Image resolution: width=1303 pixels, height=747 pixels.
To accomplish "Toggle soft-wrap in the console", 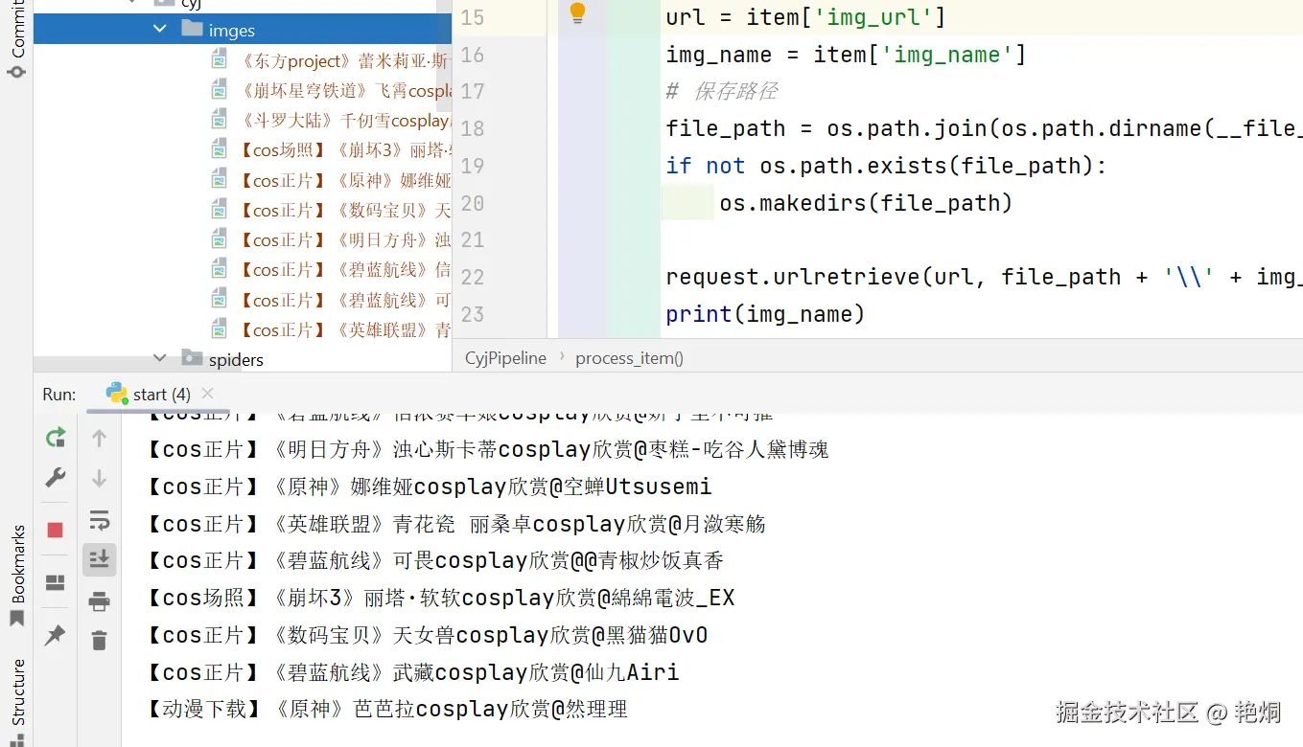I will pyautogui.click(x=99, y=520).
